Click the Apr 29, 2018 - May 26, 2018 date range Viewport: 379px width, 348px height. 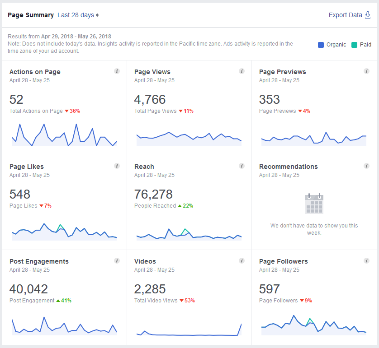(76, 37)
